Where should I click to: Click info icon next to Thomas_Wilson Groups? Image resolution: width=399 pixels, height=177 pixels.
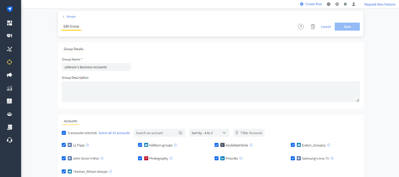(x=111, y=171)
